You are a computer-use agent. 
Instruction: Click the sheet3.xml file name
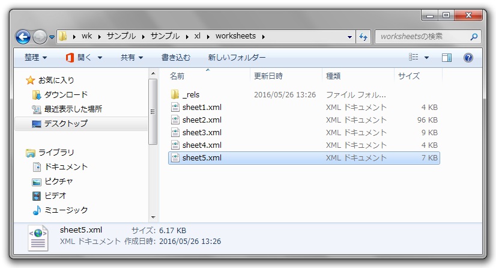click(202, 133)
